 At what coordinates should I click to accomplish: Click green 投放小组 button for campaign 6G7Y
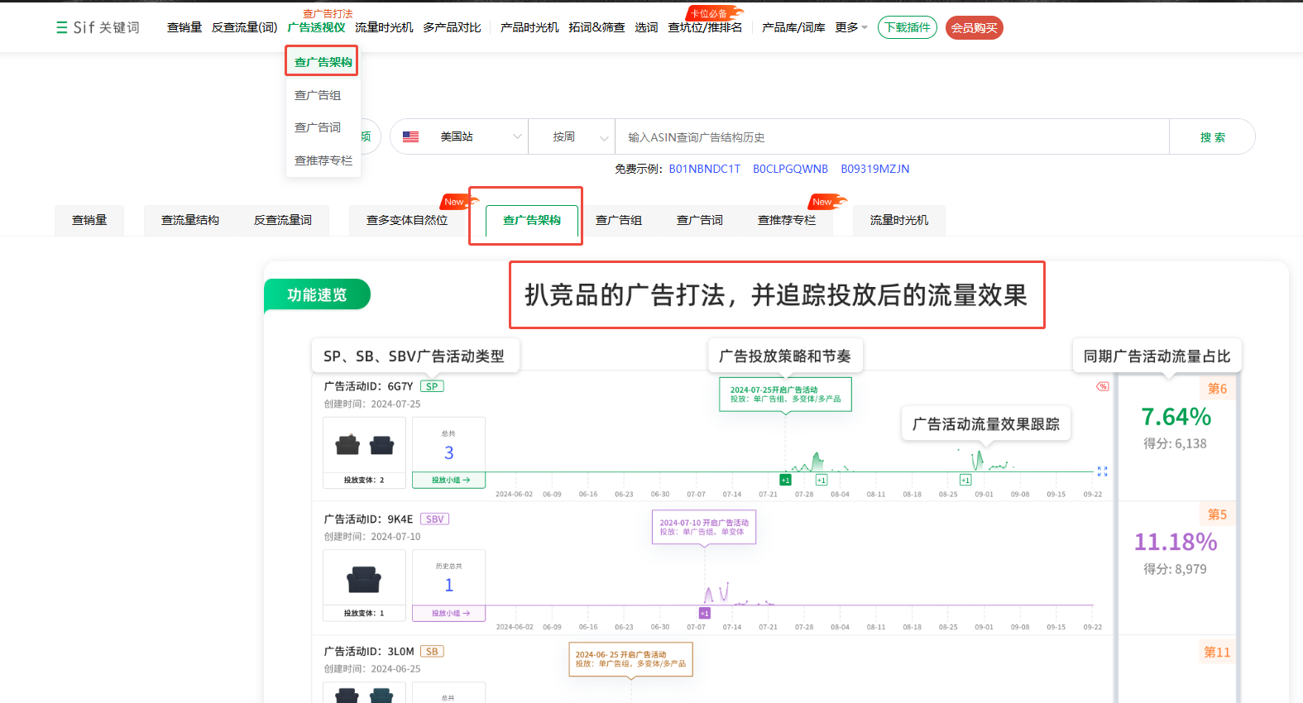(x=449, y=480)
